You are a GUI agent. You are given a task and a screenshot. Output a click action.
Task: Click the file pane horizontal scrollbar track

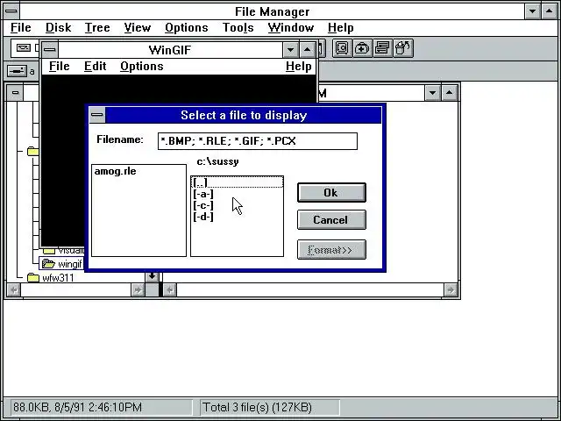coord(310,289)
